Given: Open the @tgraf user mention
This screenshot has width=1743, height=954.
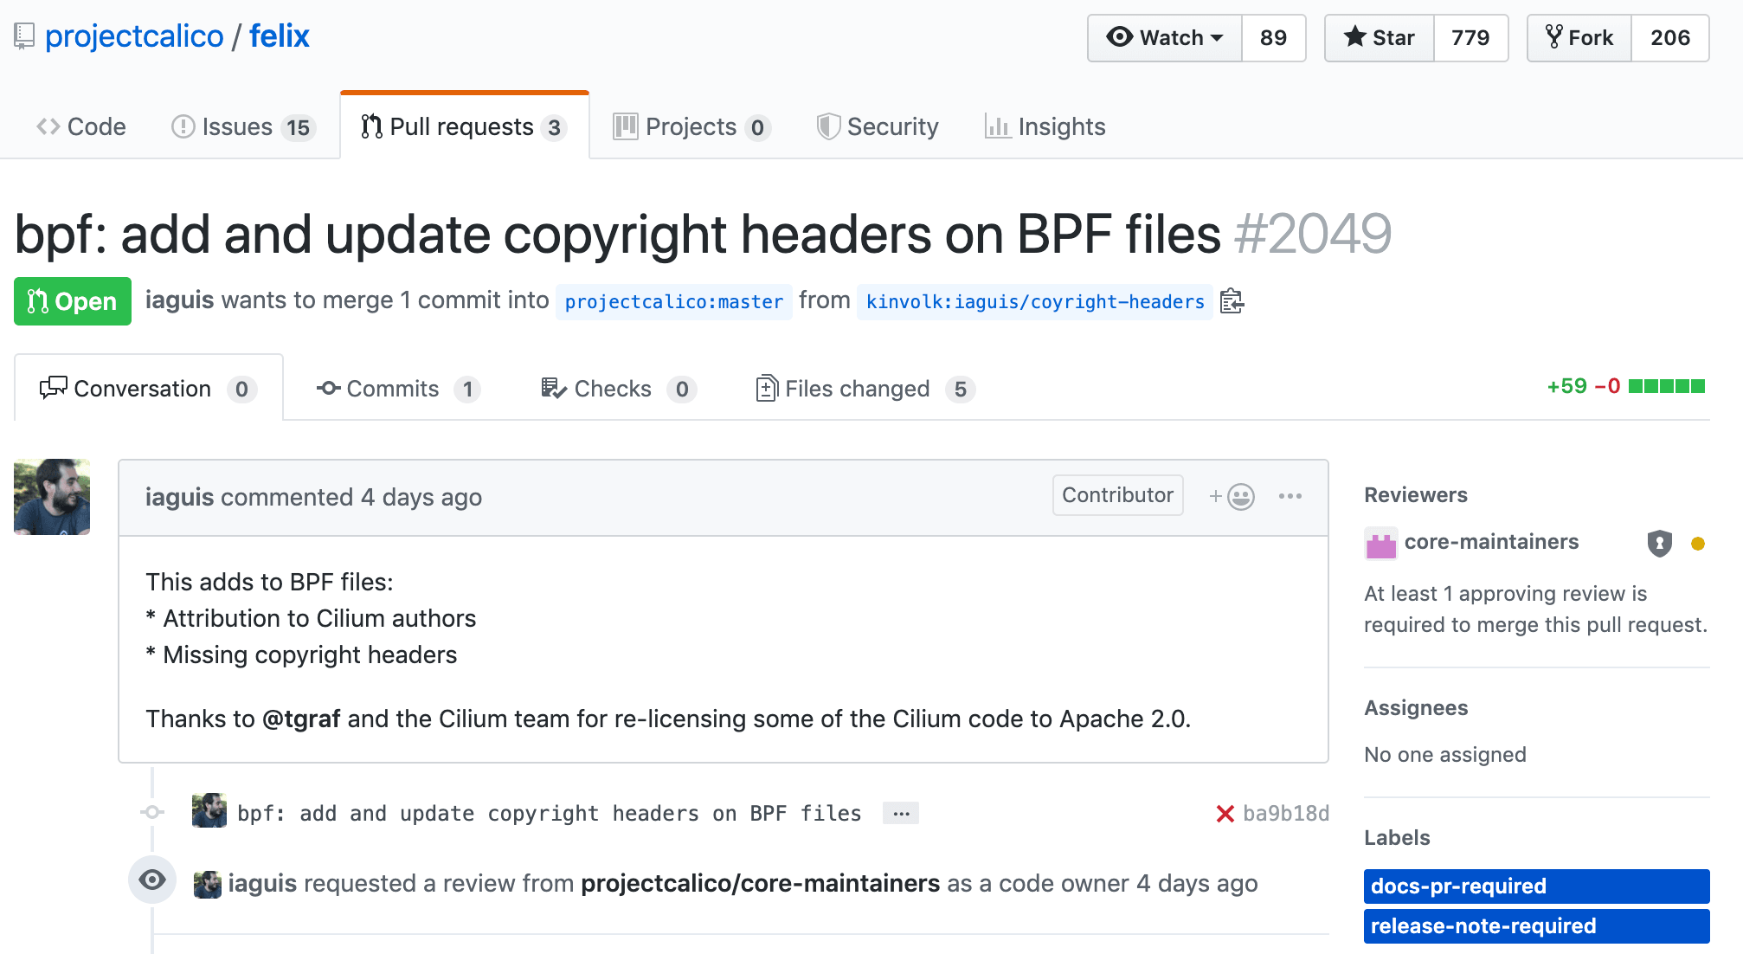Looking at the screenshot, I should click(301, 719).
